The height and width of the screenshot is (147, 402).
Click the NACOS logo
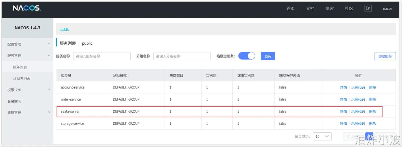click(27, 9)
